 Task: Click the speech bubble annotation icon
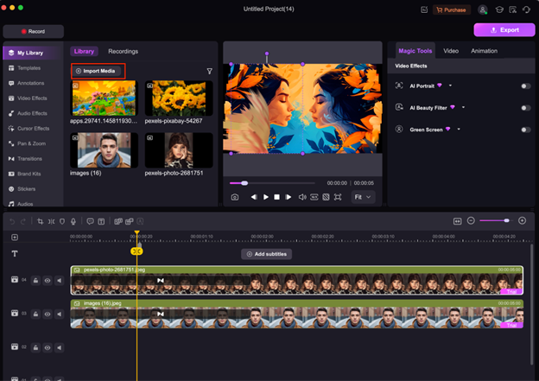point(90,221)
